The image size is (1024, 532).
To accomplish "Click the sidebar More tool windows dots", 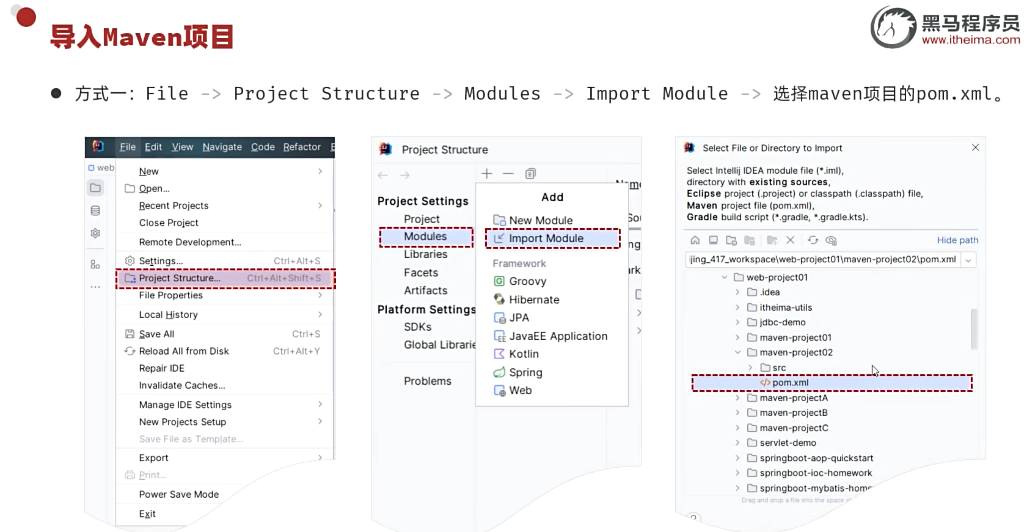I will tap(95, 286).
